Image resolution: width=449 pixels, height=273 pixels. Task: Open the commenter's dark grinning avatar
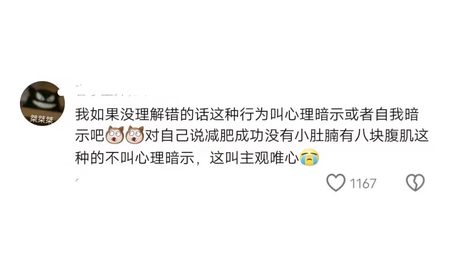(x=42, y=103)
